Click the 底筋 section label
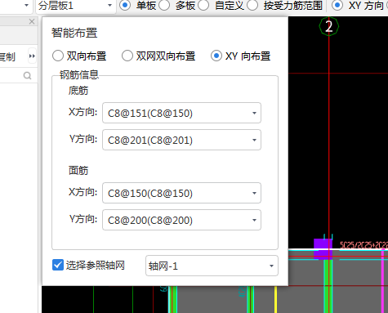 pyautogui.click(x=78, y=91)
